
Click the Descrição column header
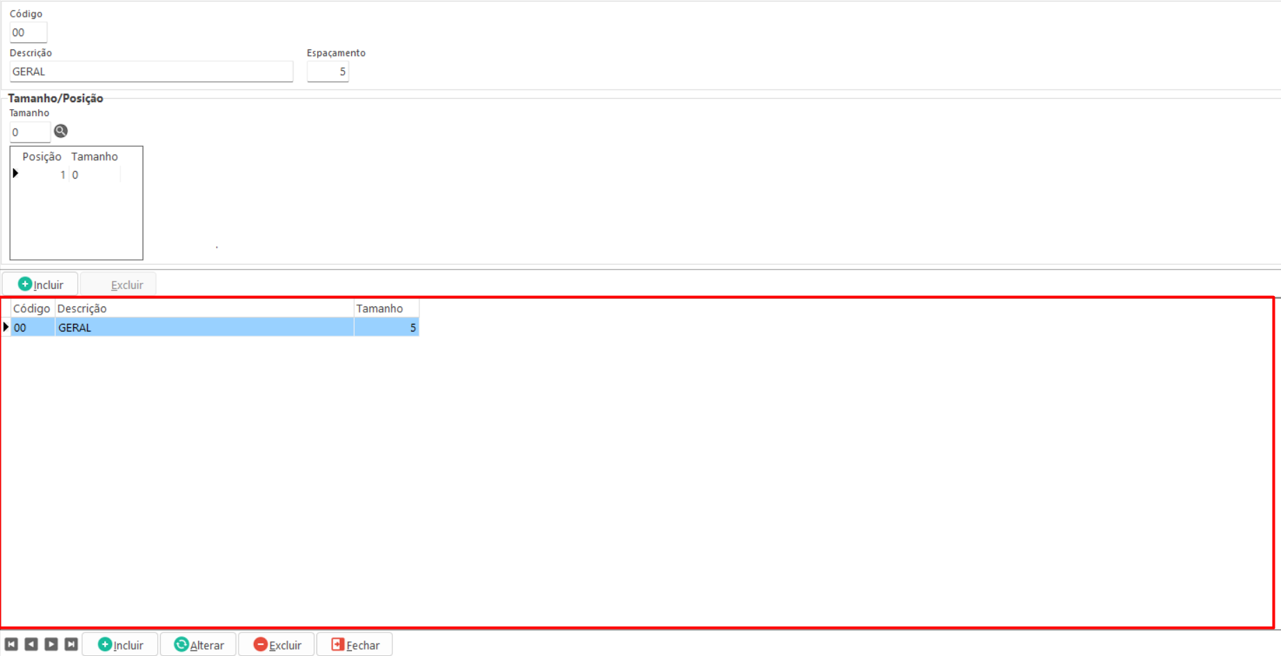click(204, 309)
